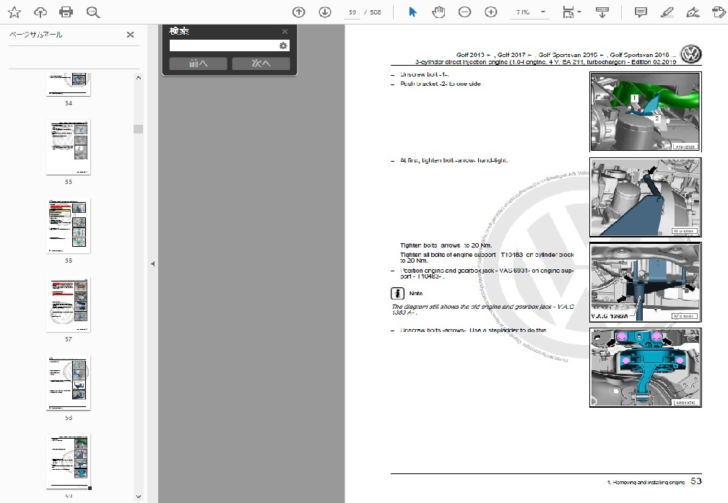Zoom in with the plus icon
The height and width of the screenshot is (503, 728).
coord(491,12)
